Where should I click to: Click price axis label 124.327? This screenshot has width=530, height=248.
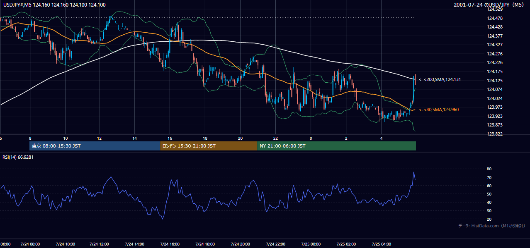(495, 45)
